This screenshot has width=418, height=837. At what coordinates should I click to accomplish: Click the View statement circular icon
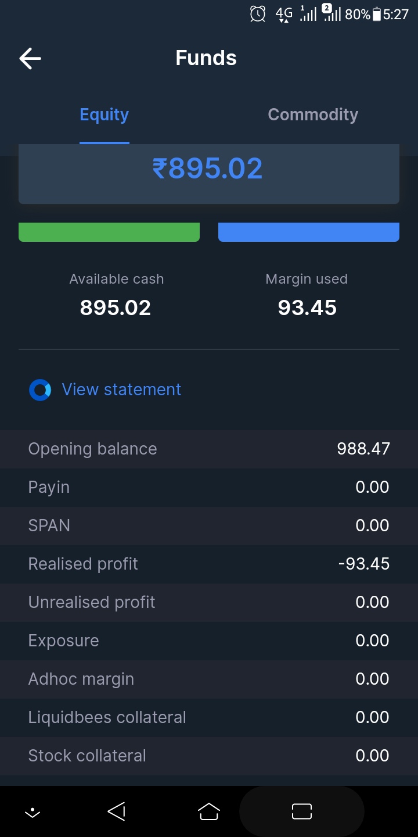[40, 390]
